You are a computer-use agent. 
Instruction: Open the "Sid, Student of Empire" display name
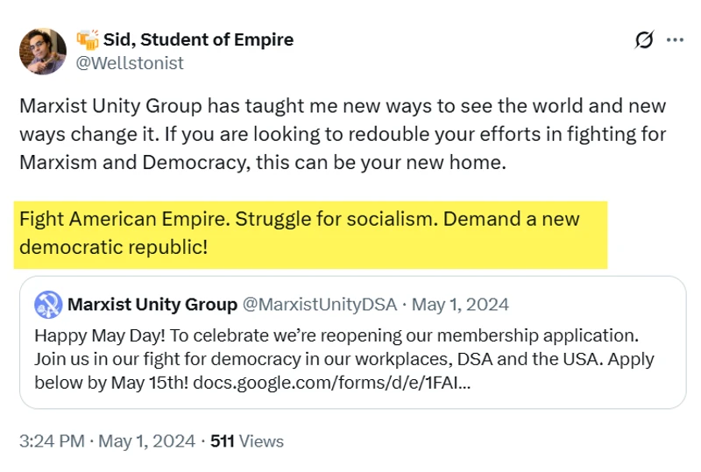pyautogui.click(x=198, y=39)
